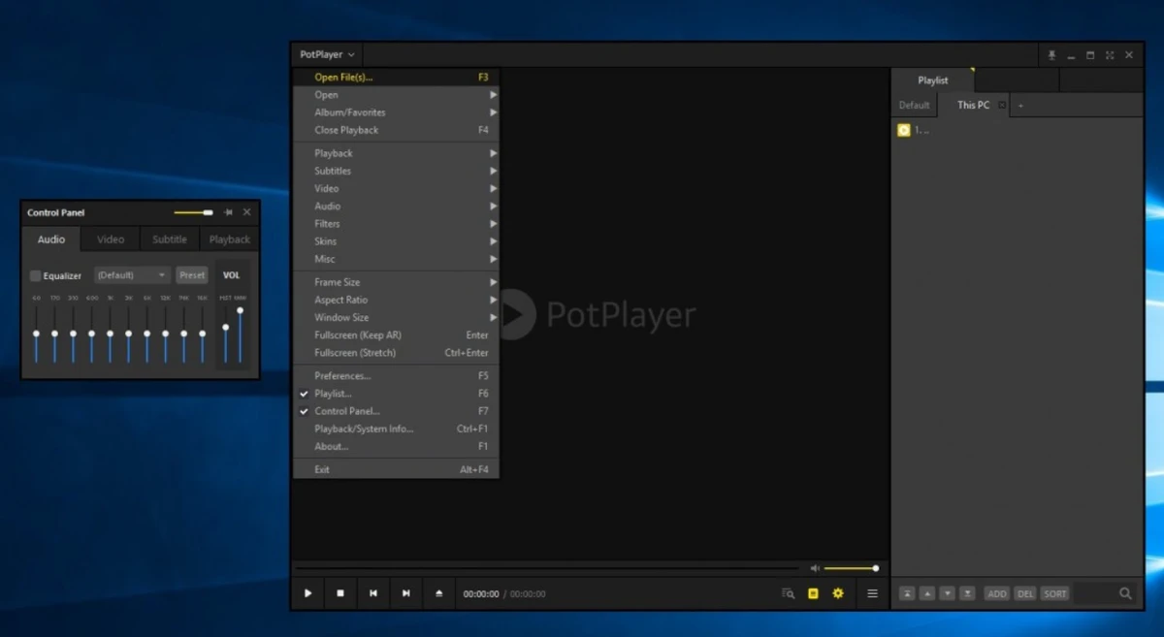Close the Control Panel window
1164x637 pixels.
pos(246,212)
